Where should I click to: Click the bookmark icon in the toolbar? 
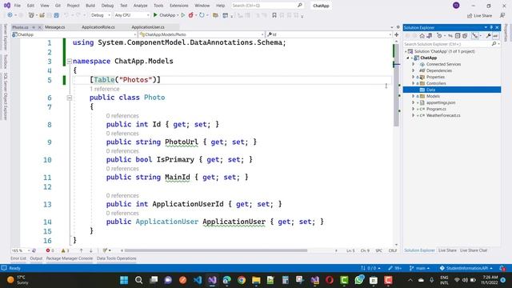274,15
